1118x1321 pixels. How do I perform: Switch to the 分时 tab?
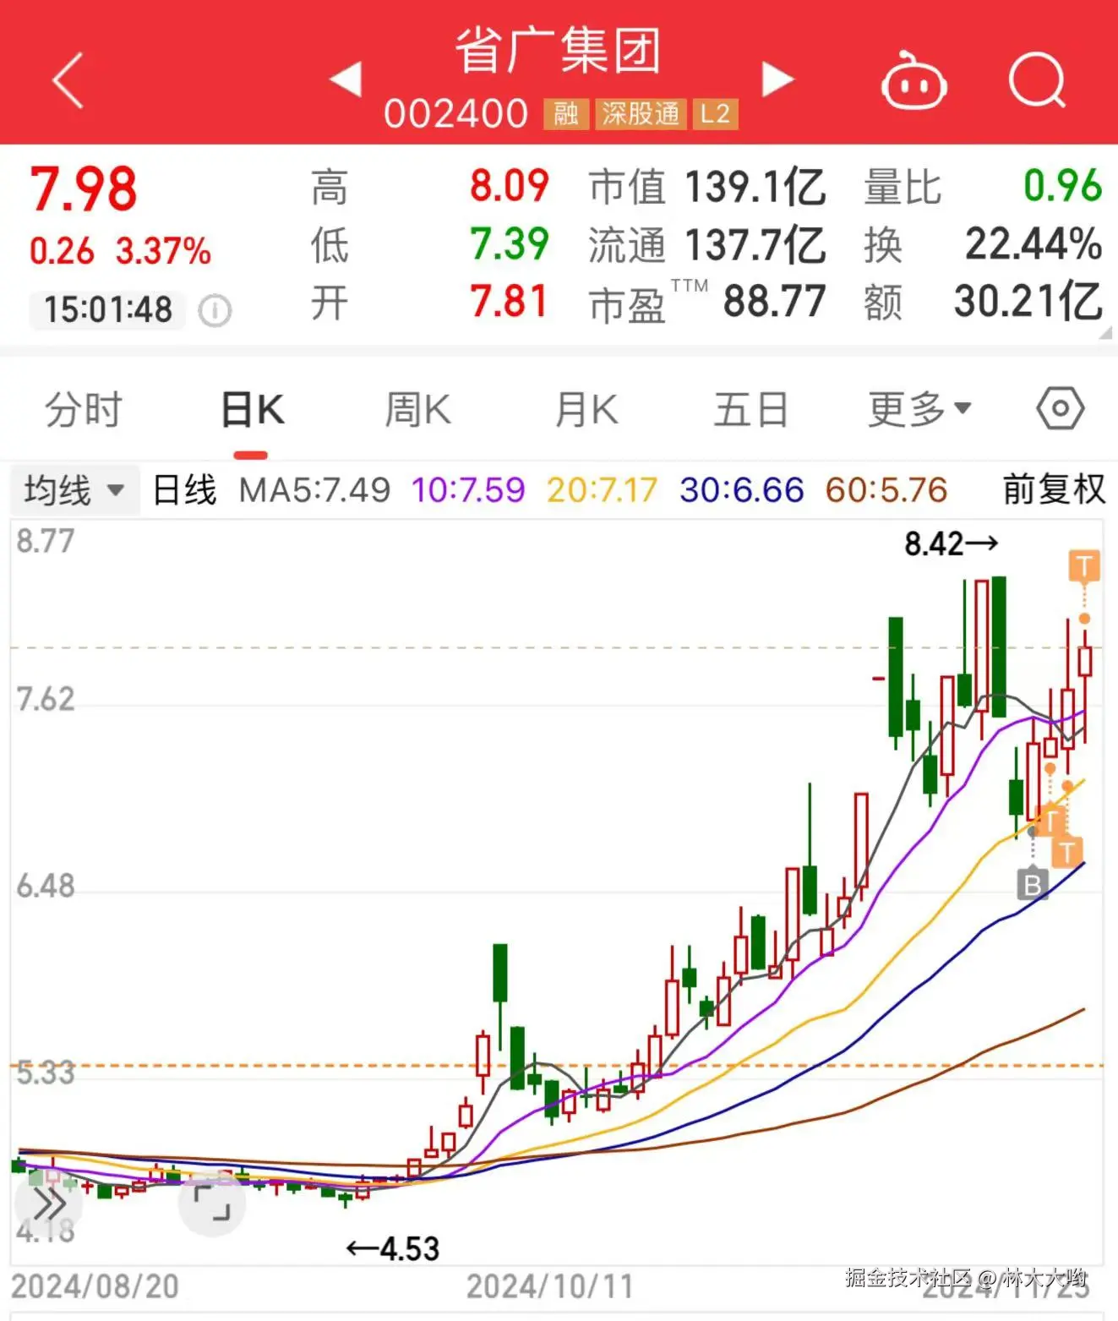(81, 408)
